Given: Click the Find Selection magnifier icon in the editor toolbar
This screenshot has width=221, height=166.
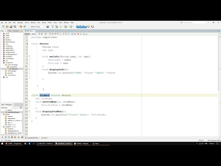Looking at the screenshot, I should click(50, 34).
